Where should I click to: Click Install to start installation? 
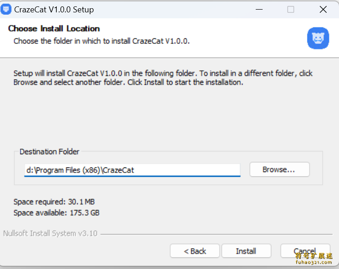pos(246,251)
